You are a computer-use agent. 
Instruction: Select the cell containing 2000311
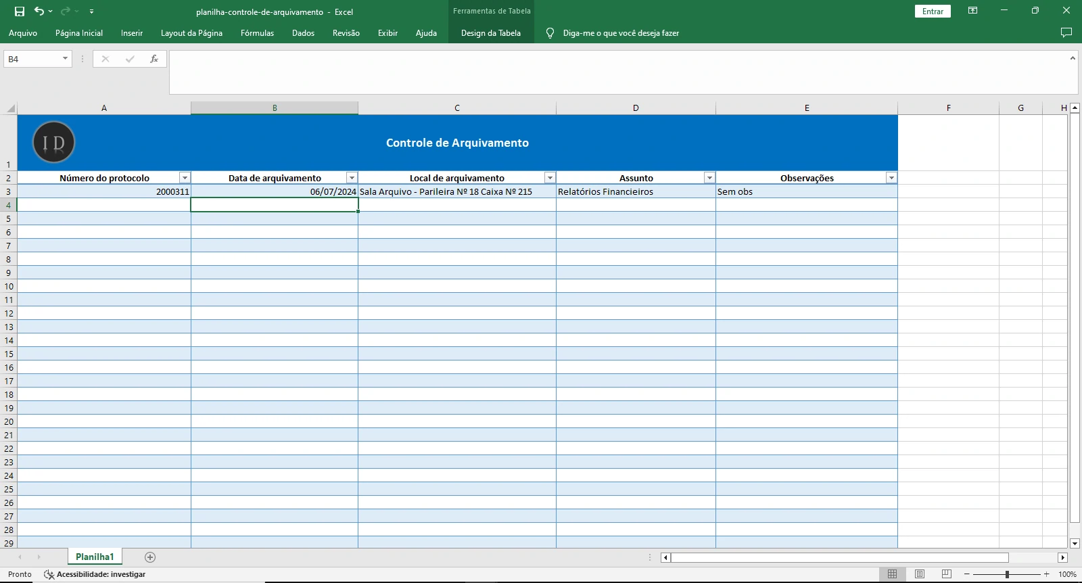(104, 191)
